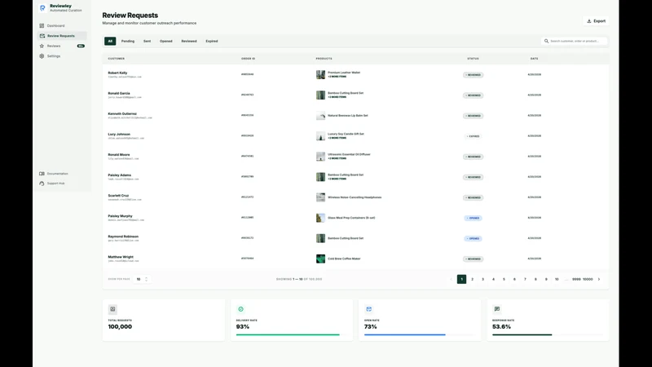The width and height of the screenshot is (652, 367).
Task: Click Raymond Robinson's Opened status badge
Action: (473, 238)
